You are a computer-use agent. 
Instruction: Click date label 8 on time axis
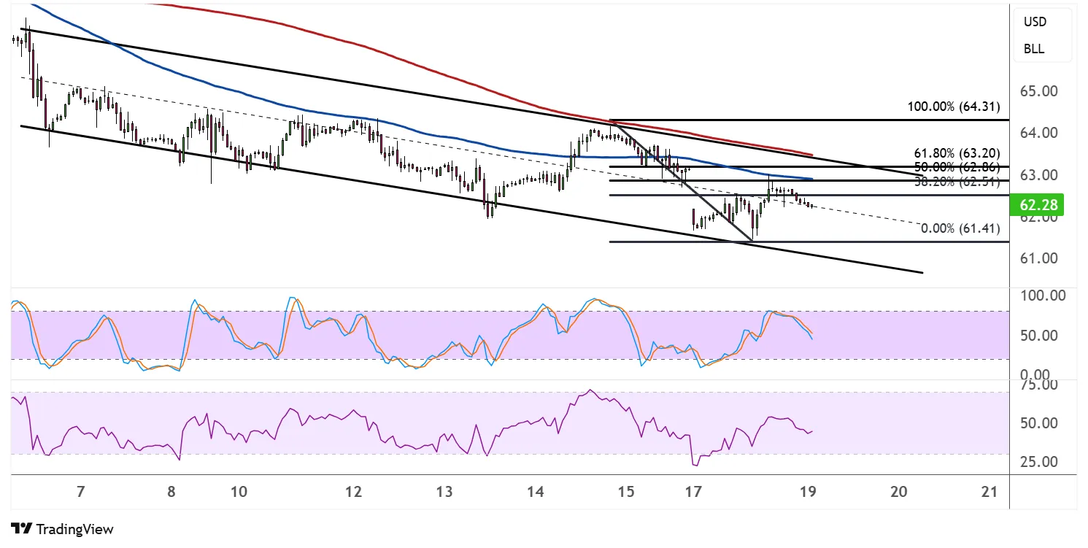[x=171, y=493]
